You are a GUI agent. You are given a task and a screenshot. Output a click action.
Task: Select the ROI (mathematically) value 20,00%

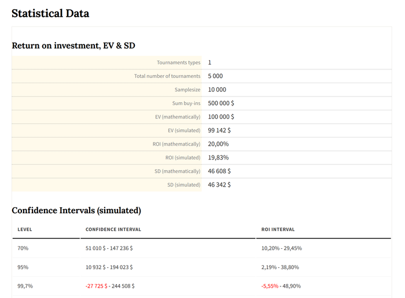coord(218,144)
